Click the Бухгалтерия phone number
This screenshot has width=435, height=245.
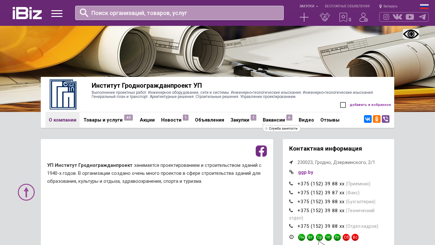click(321, 202)
